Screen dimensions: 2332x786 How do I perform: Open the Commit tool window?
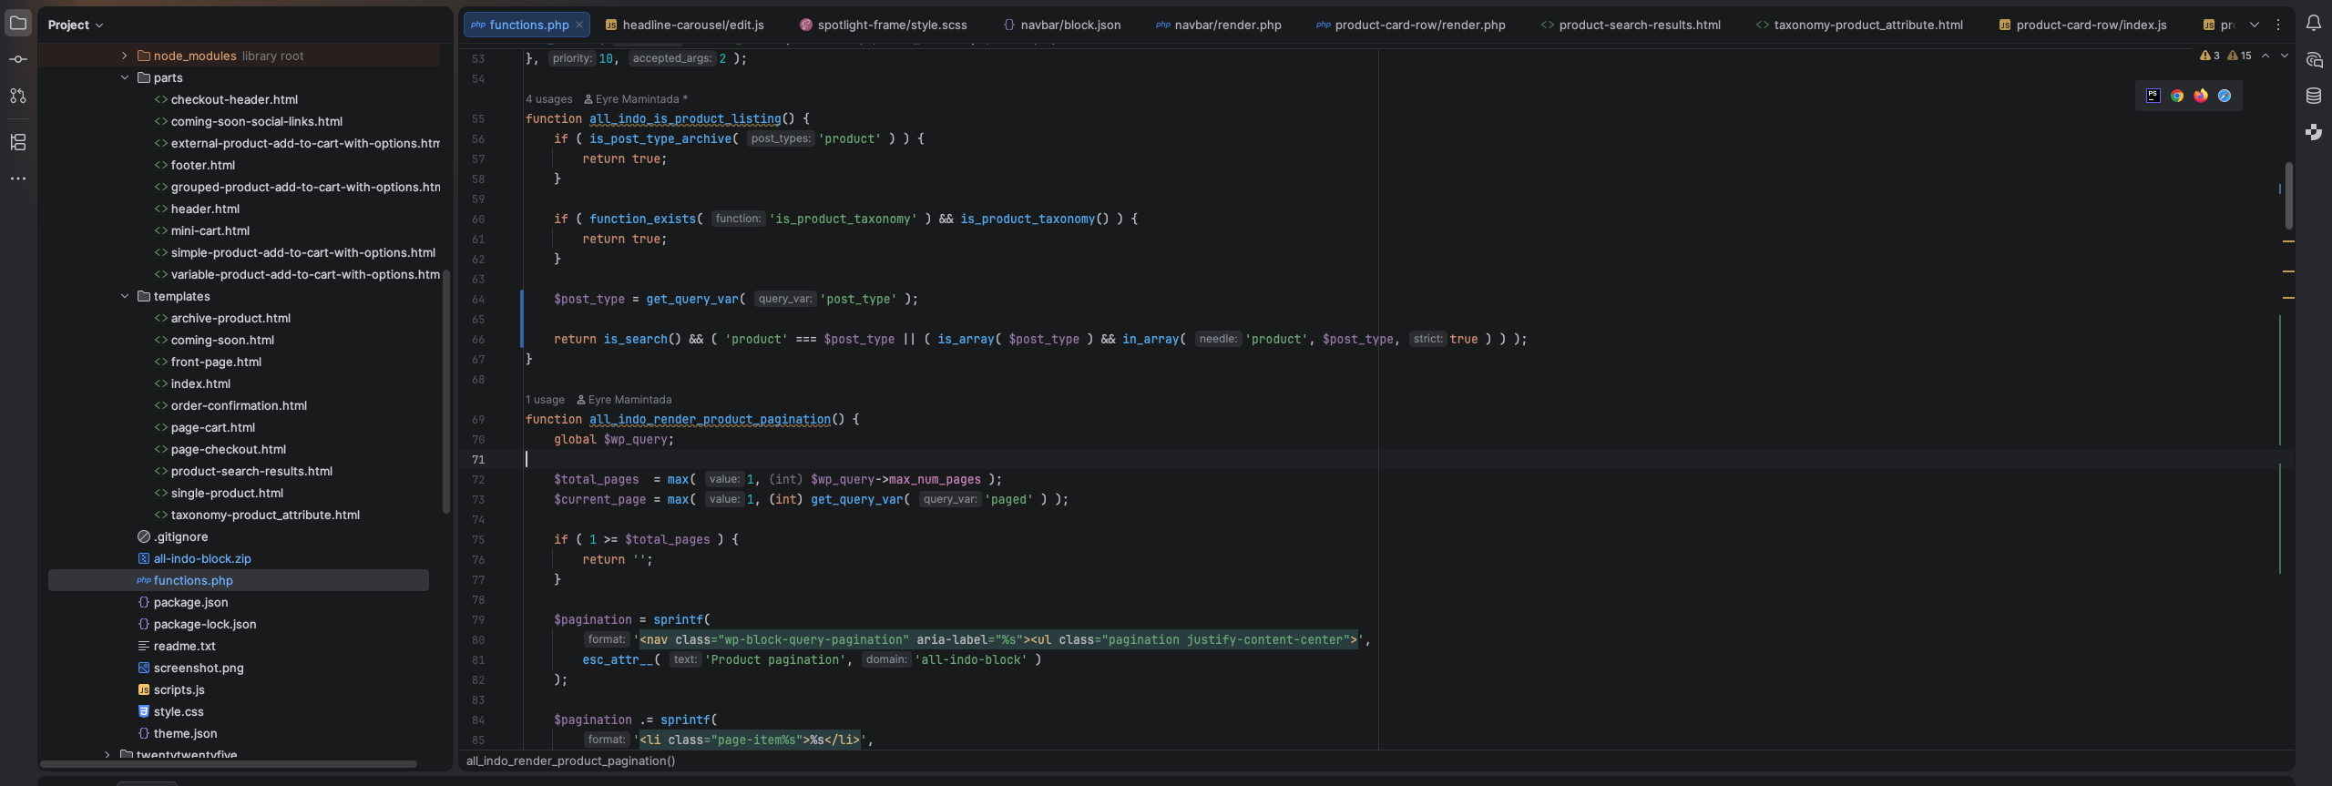[x=18, y=59]
